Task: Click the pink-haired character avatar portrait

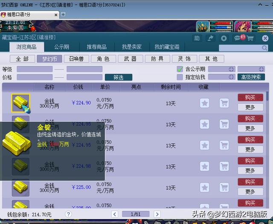Action: click(x=243, y=27)
